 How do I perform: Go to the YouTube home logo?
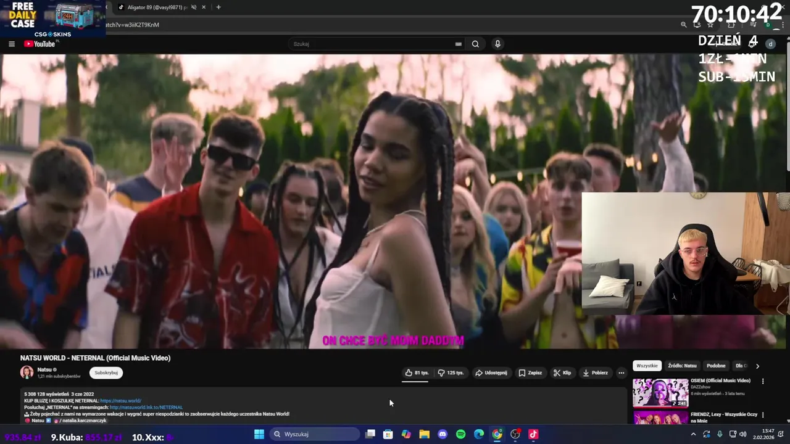(40, 44)
